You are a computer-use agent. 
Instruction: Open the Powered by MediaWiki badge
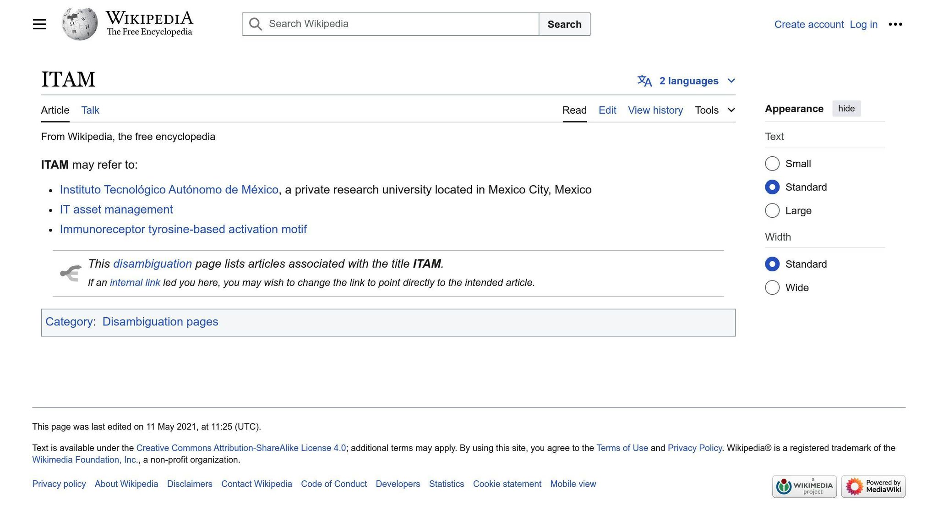pyautogui.click(x=873, y=486)
